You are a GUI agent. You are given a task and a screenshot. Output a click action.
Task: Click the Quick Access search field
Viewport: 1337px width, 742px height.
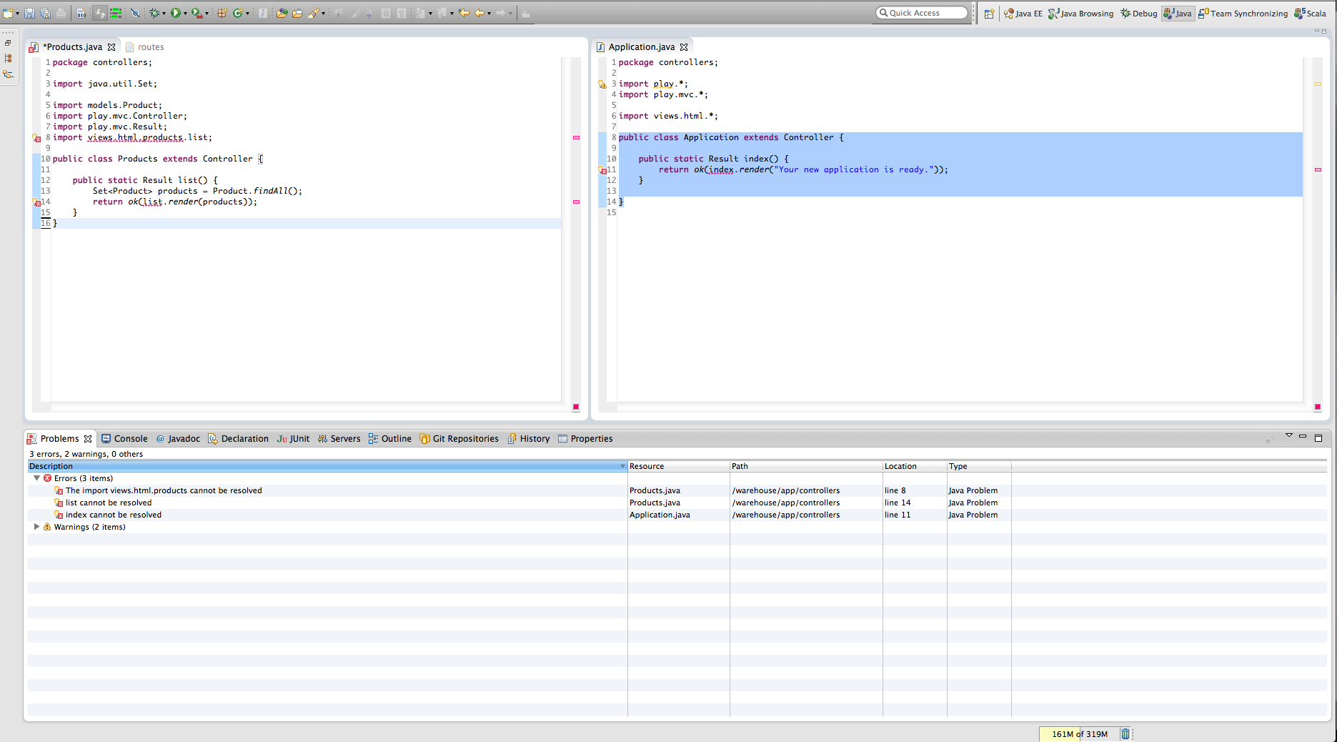coord(921,13)
